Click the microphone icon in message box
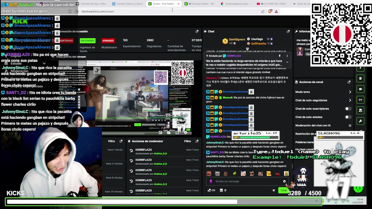Screen dimensions: 372x209 click(211, 181)
